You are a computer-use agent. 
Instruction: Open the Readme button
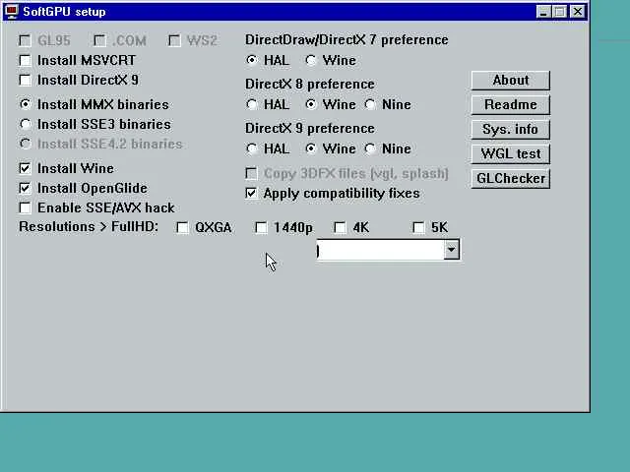click(x=511, y=105)
